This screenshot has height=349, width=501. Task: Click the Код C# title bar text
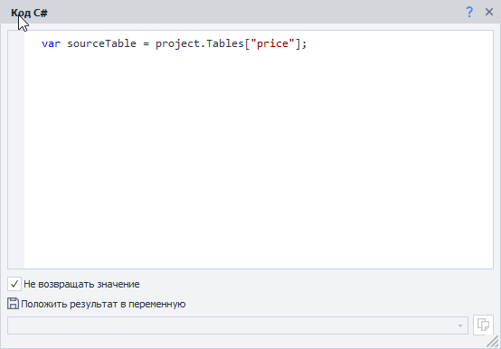(x=30, y=13)
